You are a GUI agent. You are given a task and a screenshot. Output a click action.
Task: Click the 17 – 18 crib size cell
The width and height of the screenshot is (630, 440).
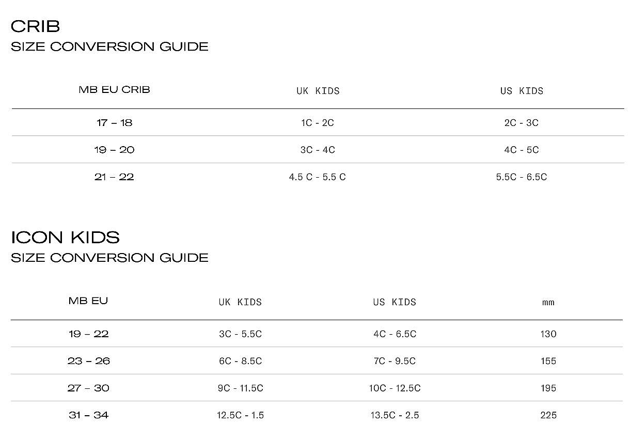pyautogui.click(x=114, y=123)
